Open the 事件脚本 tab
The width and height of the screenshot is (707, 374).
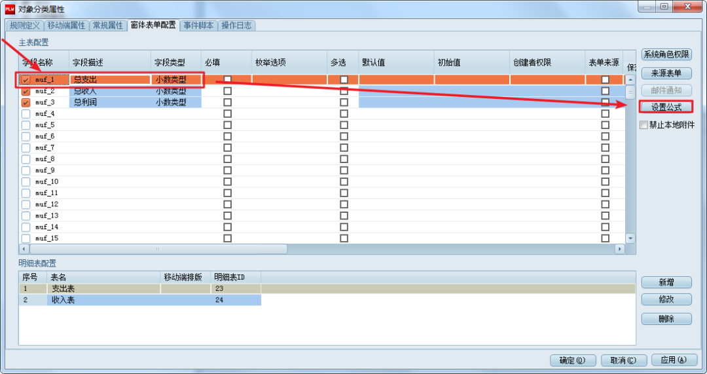pos(198,26)
